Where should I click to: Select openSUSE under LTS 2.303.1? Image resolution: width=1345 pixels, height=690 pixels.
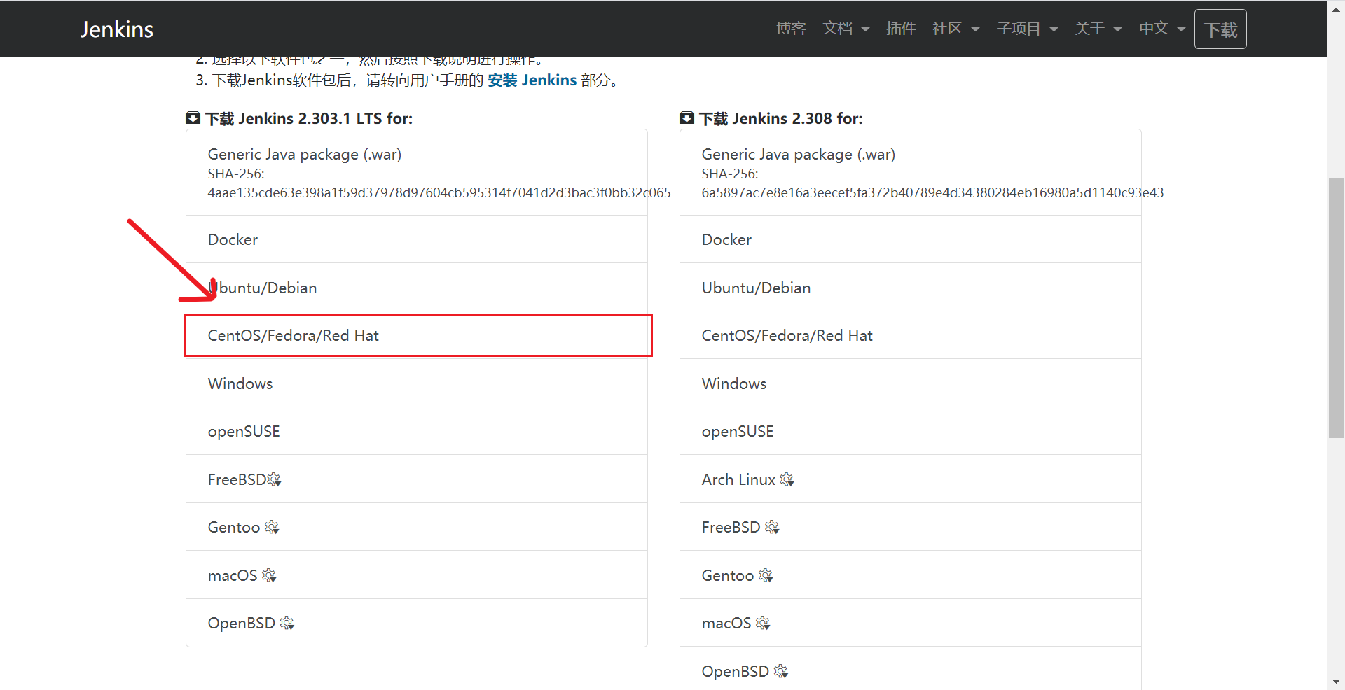pos(417,431)
